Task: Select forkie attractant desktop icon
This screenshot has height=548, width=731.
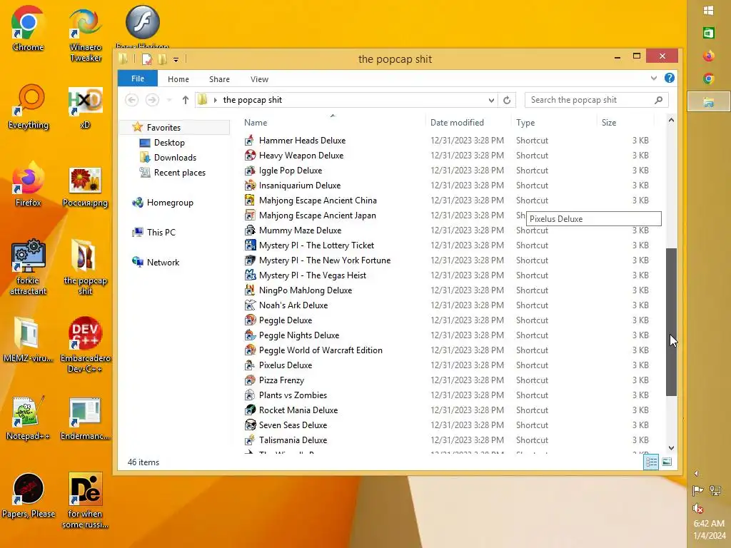Action: pyautogui.click(x=28, y=268)
